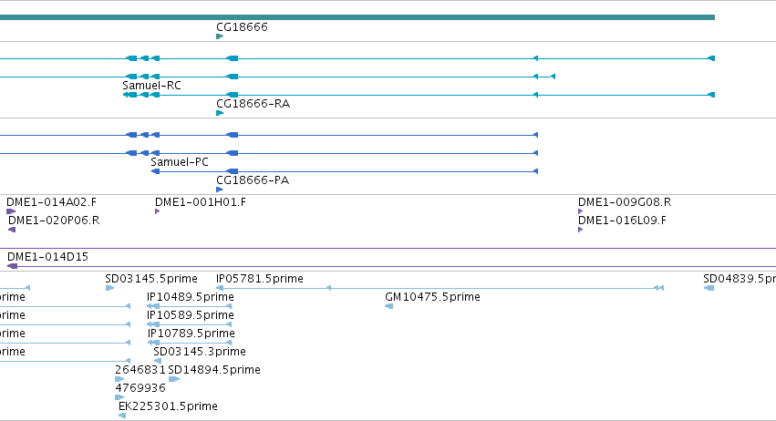This screenshot has height=421, width=776.
Task: Select the DME1-014D15 feature label
Action: coord(47,257)
